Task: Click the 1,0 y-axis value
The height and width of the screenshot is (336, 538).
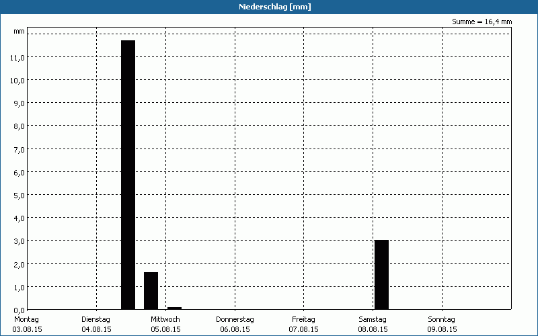Action: (20, 288)
